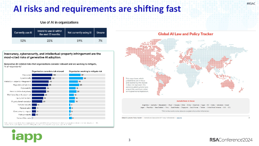
Task: Click the Personal/individual privacy row label
Action: 20,91
